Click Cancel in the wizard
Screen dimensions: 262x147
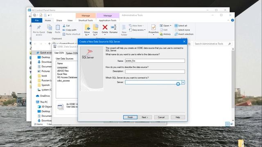pos(161,117)
